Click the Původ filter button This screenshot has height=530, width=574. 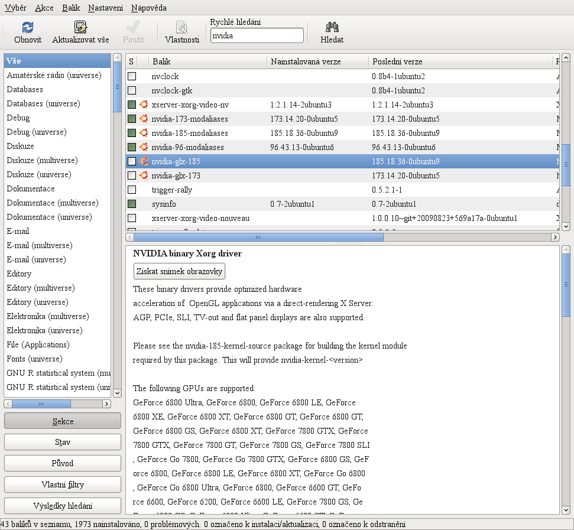pyautogui.click(x=63, y=463)
